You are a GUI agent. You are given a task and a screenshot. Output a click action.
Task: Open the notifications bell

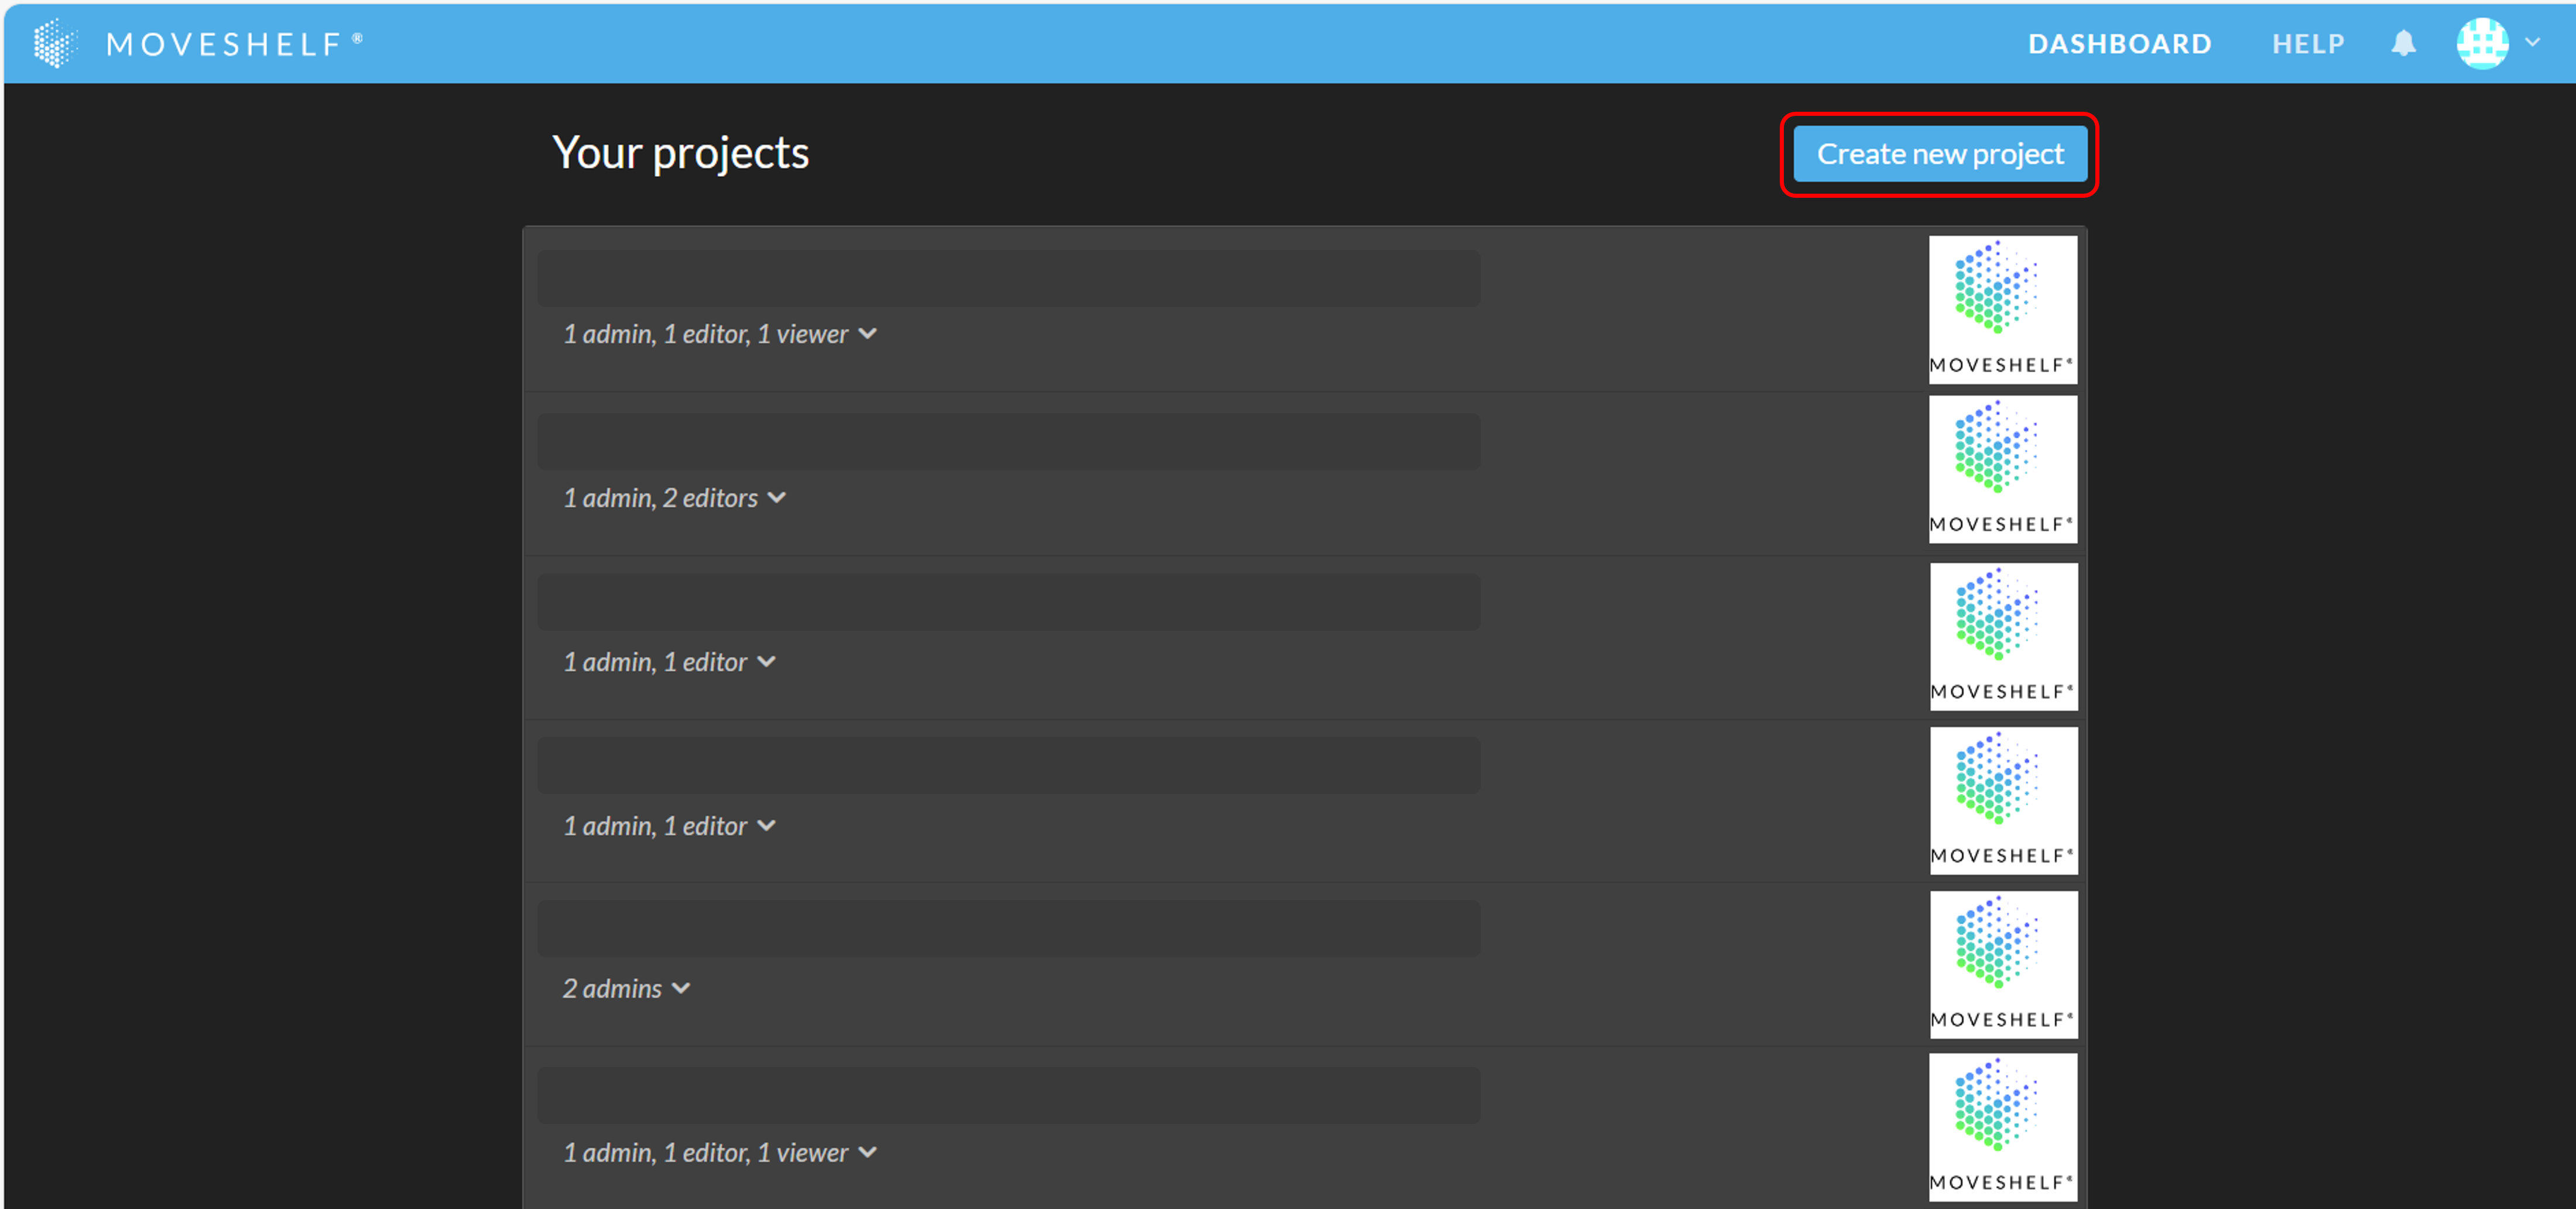click(x=2404, y=43)
